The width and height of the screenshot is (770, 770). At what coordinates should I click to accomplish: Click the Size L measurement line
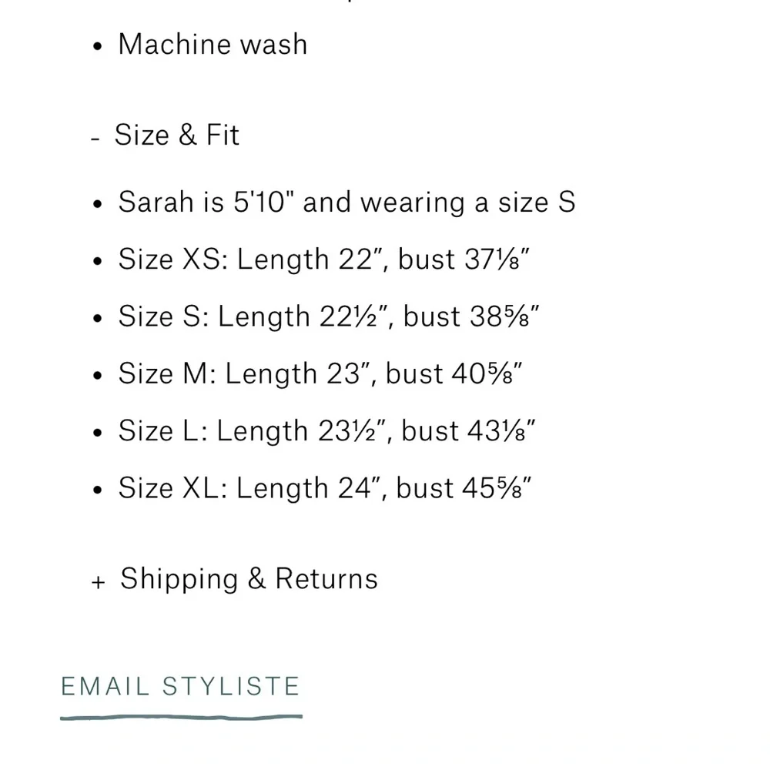(326, 430)
